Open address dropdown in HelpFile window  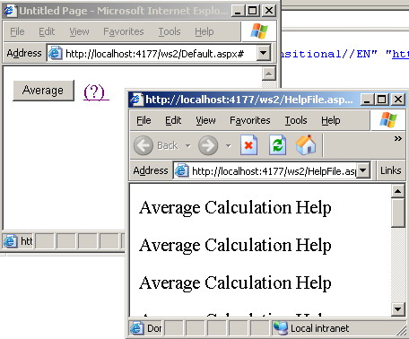(x=363, y=170)
